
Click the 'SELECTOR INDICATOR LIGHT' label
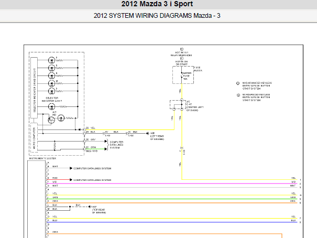52,99
